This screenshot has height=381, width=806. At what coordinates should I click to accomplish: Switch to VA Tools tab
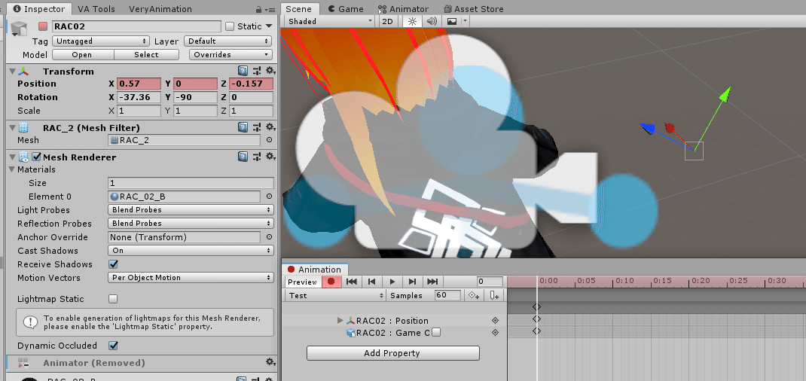tap(96, 9)
